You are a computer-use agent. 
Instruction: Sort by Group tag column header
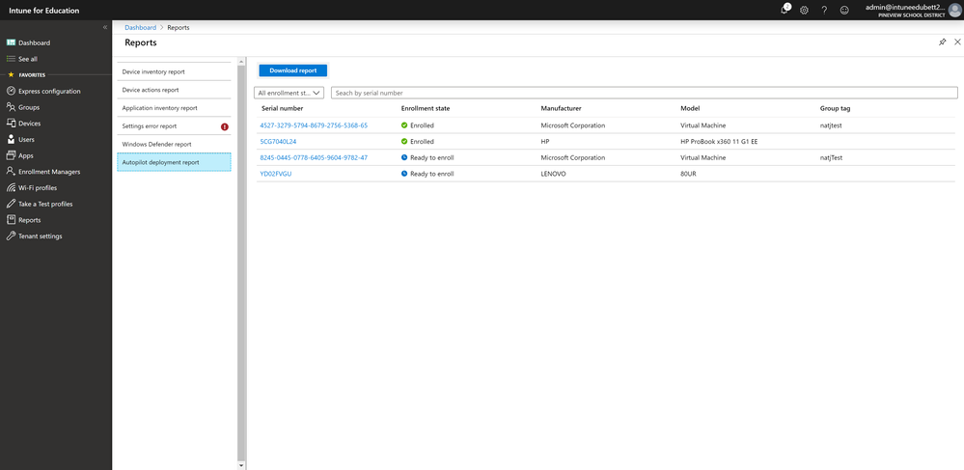tap(836, 108)
